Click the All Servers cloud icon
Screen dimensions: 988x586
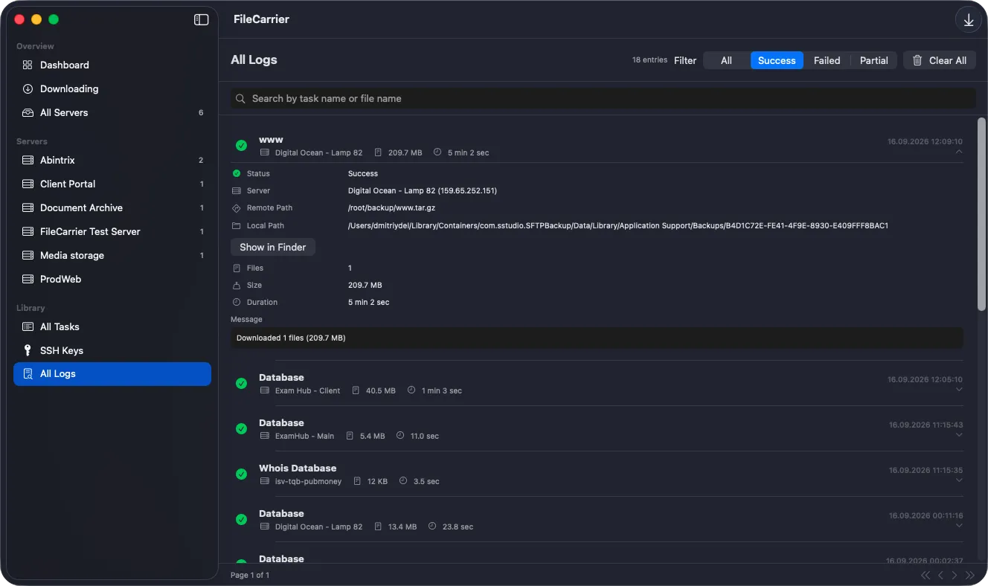coord(28,112)
